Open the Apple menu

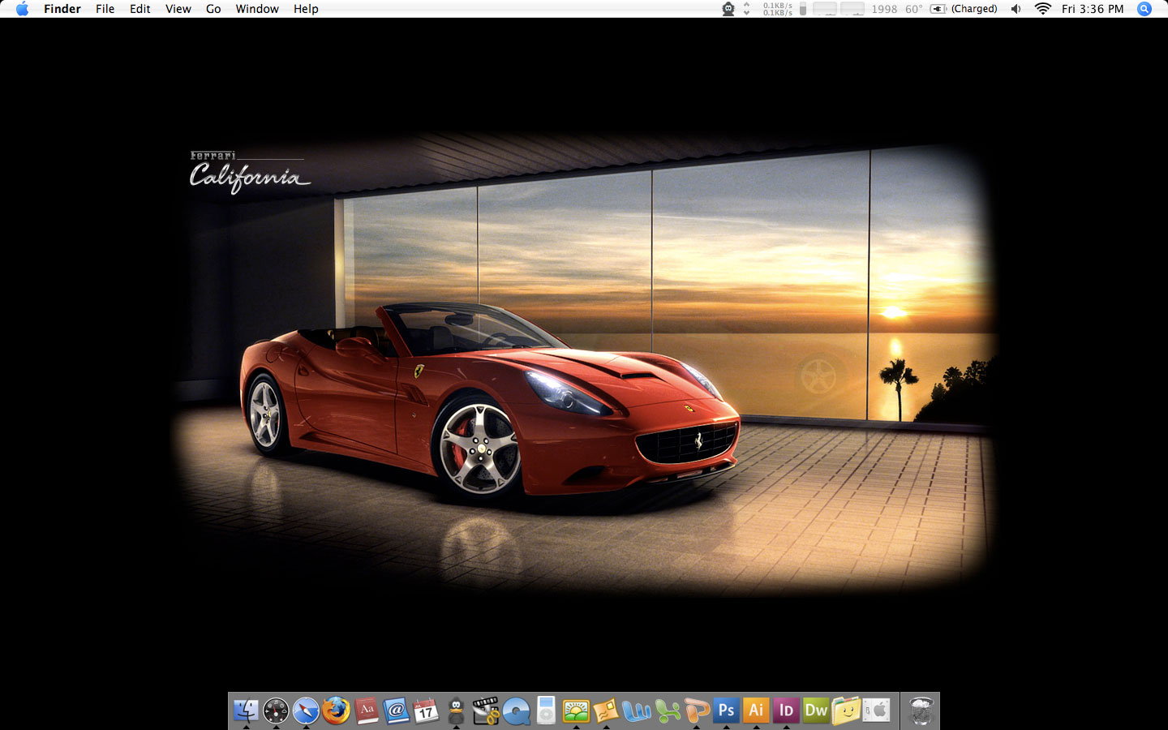[23, 9]
